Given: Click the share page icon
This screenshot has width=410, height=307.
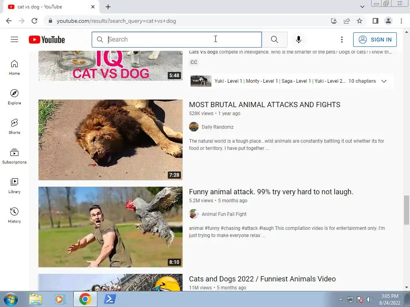Looking at the screenshot, I should click(347, 21).
